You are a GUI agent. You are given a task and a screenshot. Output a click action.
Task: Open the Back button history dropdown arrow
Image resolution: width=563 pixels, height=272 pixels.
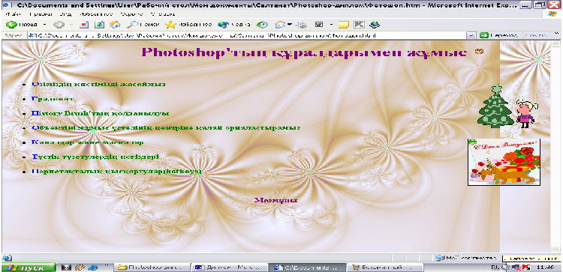(45, 25)
